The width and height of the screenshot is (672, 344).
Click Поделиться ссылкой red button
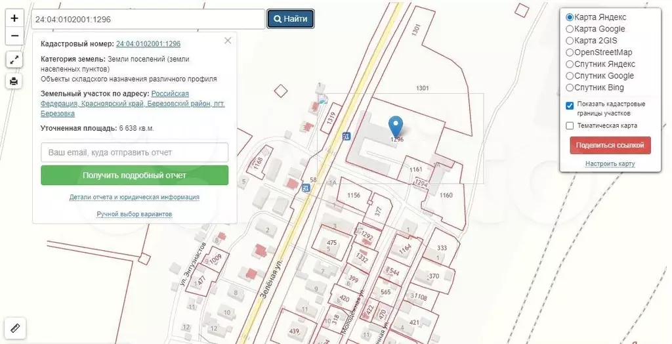(610, 145)
